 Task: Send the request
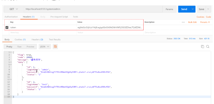[184, 9]
